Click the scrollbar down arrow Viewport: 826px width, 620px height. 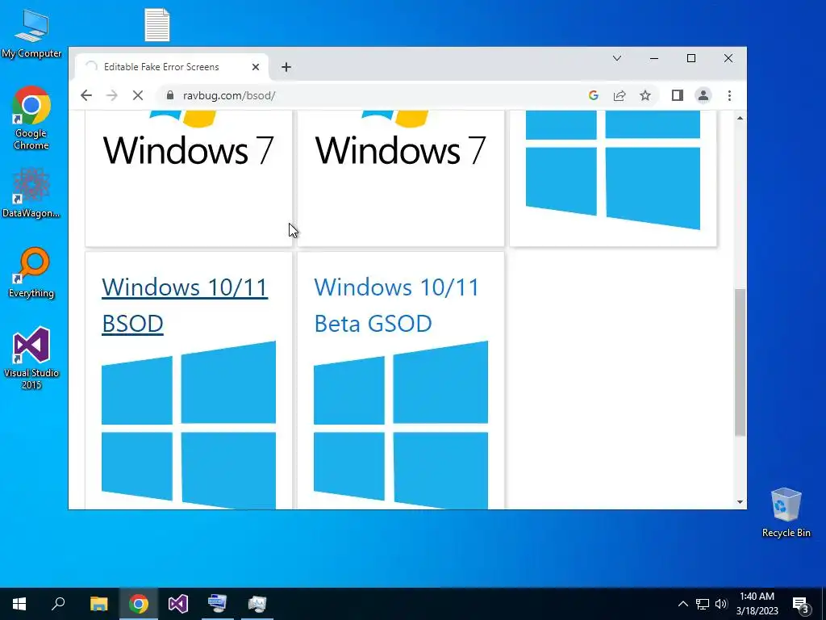click(740, 502)
